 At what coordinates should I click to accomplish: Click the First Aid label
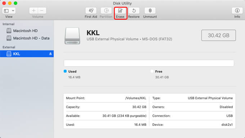pos(91,17)
